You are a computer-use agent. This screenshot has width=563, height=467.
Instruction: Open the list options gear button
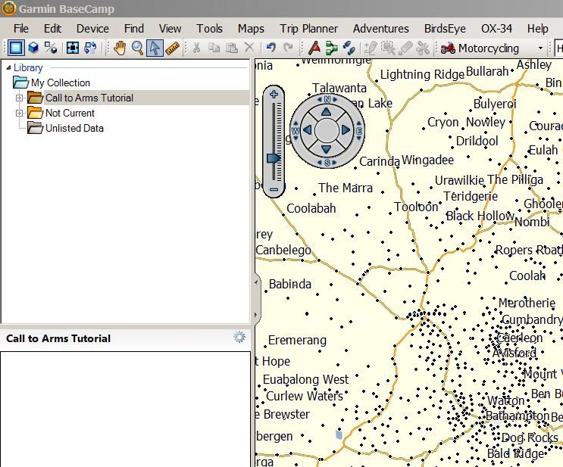click(239, 338)
